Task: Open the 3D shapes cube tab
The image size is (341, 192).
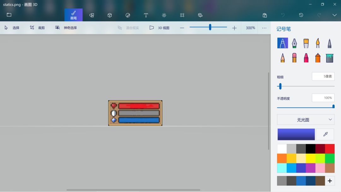Action: click(110, 15)
